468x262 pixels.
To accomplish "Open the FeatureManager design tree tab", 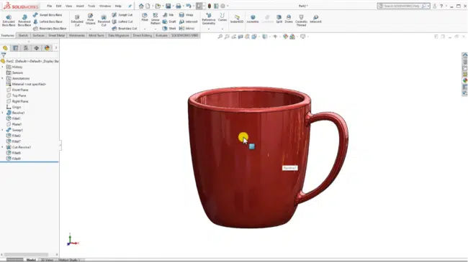I will click(5, 48).
